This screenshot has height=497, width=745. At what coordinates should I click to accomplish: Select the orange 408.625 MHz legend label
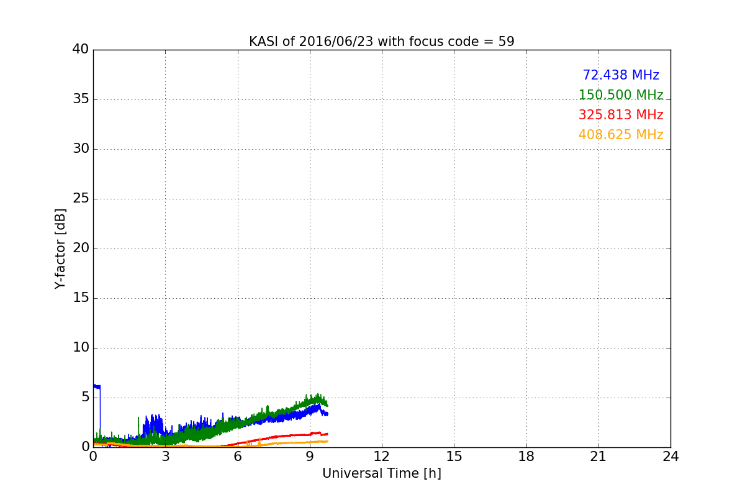(x=621, y=135)
